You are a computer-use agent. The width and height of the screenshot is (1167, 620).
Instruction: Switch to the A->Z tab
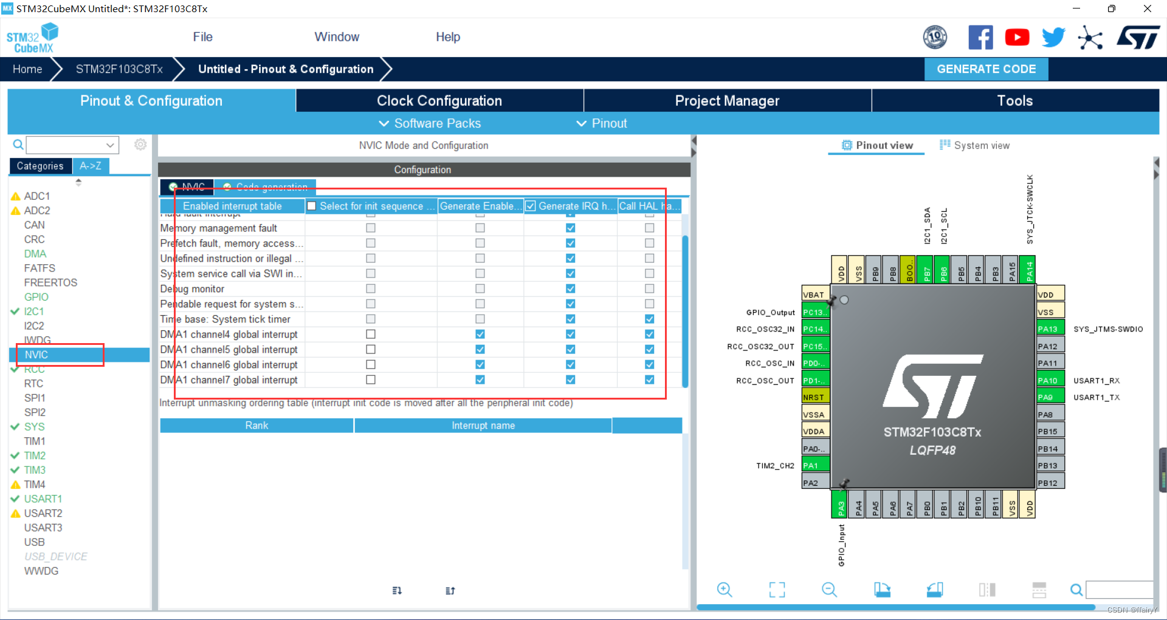click(91, 166)
